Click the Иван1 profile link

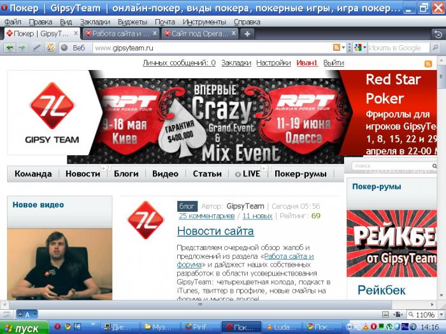point(306,63)
